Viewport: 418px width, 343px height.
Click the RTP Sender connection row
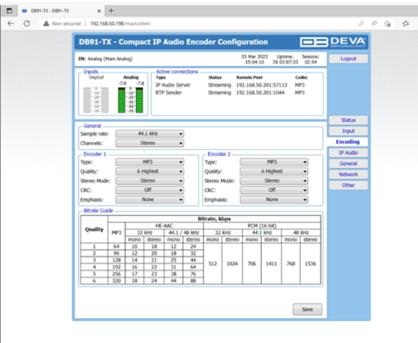230,93
